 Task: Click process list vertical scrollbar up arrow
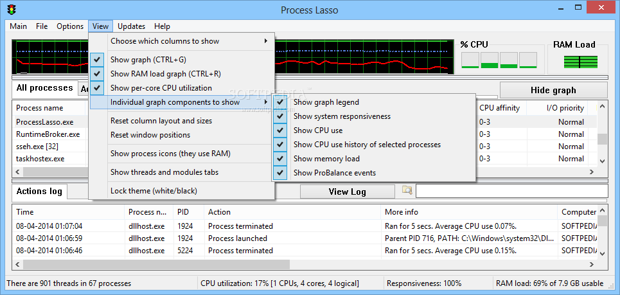602,107
